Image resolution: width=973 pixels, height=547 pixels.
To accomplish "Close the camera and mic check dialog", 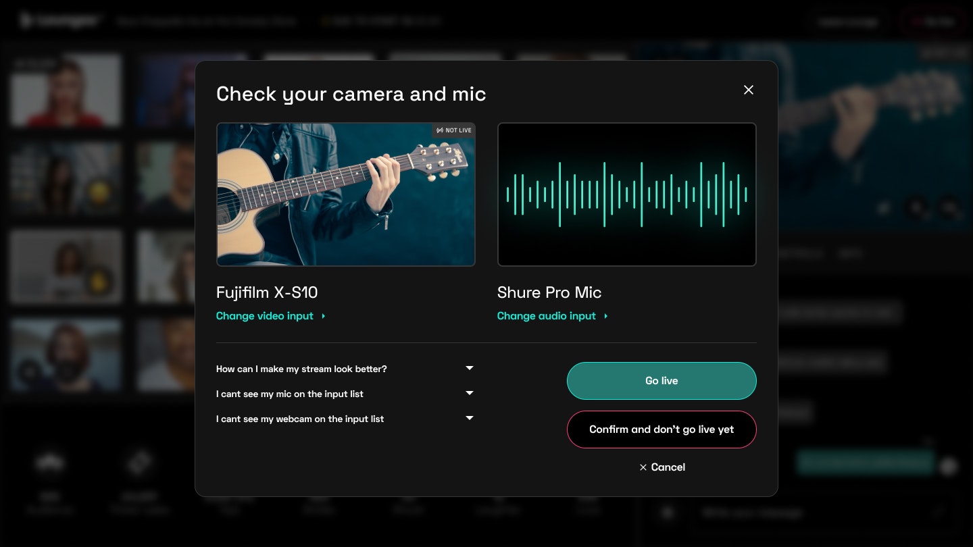I will click(748, 90).
